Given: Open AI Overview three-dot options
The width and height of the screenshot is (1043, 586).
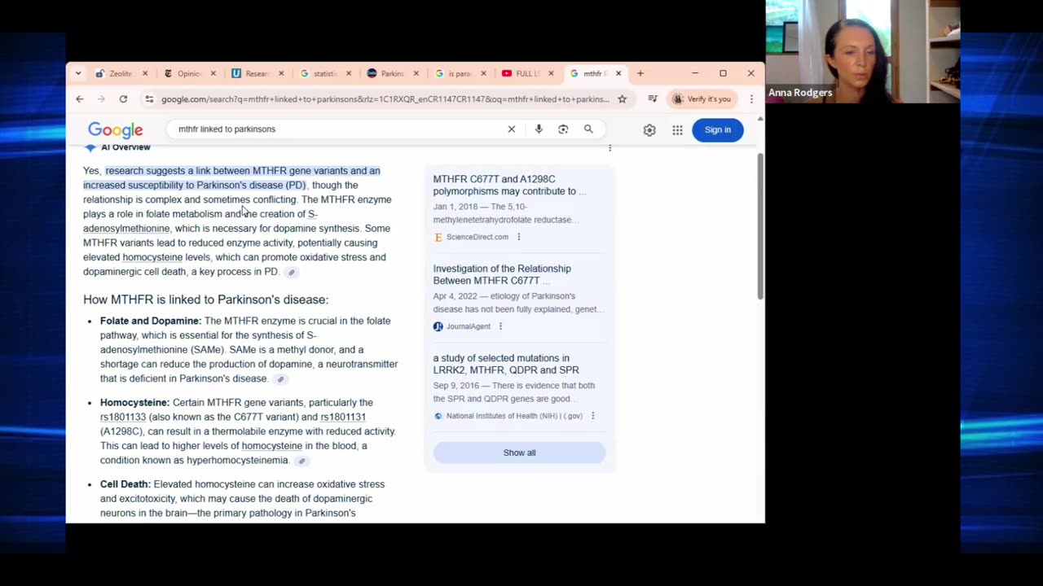Looking at the screenshot, I should pos(610,148).
